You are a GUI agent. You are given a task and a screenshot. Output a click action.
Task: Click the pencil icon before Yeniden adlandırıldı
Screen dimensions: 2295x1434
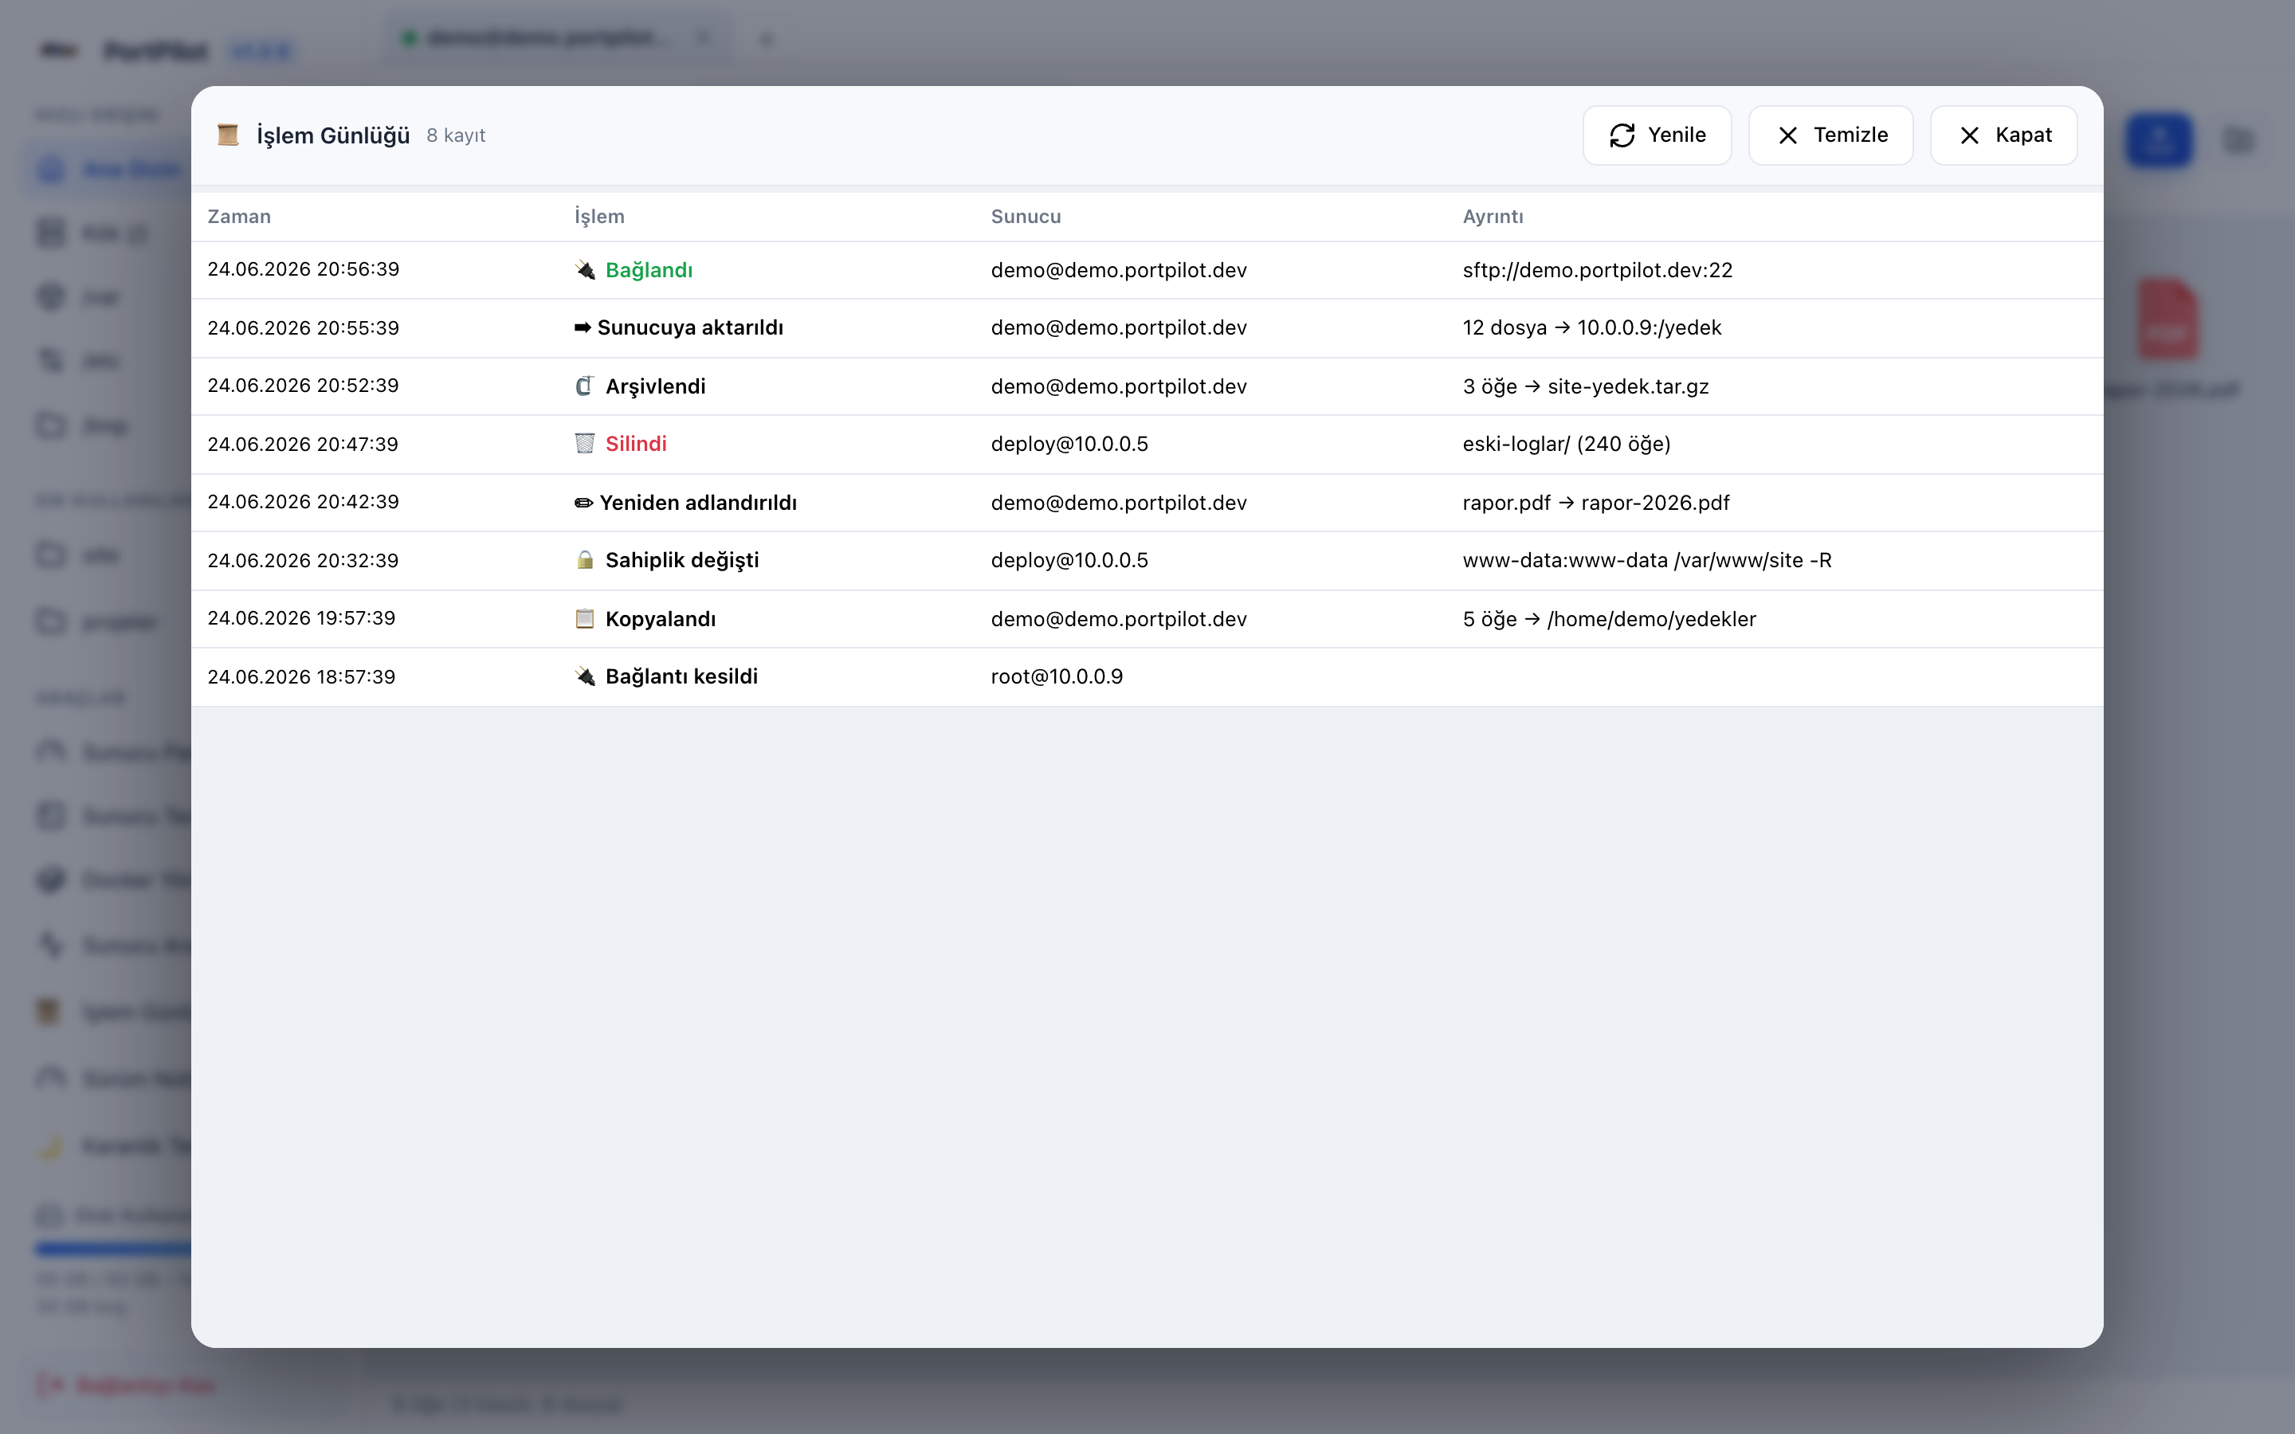583,503
